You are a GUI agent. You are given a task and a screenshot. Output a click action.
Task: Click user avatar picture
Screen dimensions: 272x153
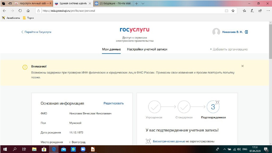pos(216,32)
